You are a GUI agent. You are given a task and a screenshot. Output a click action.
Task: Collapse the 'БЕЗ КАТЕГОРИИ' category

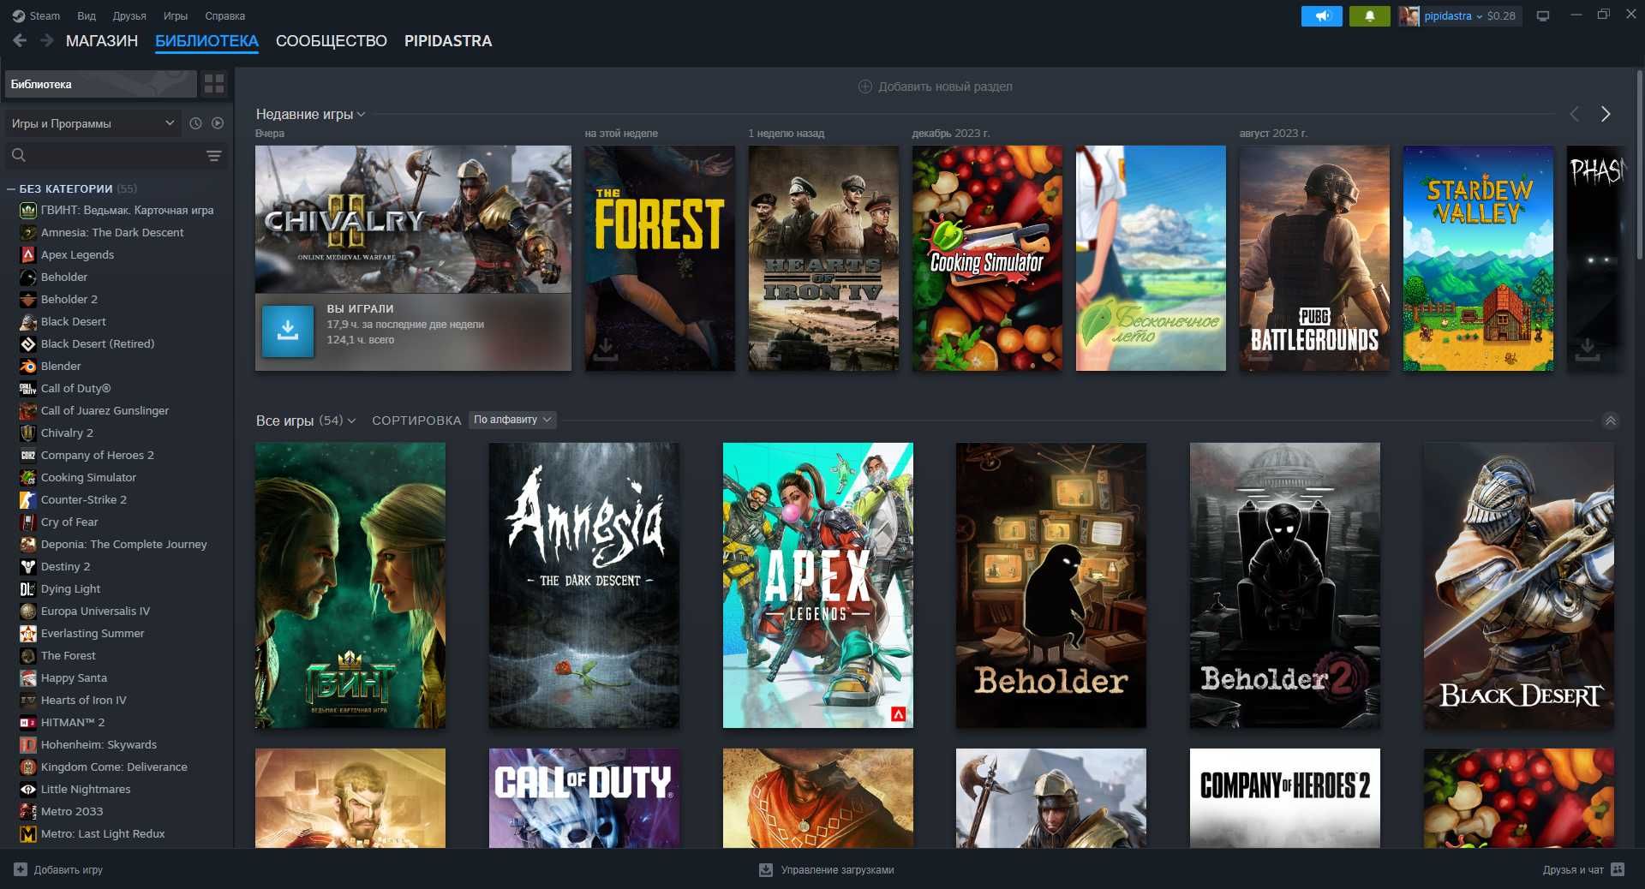tap(11, 188)
